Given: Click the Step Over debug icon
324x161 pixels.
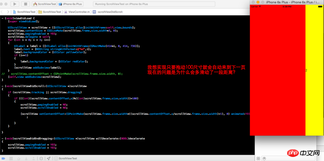Looking at the screenshot, I should coord(19,158).
